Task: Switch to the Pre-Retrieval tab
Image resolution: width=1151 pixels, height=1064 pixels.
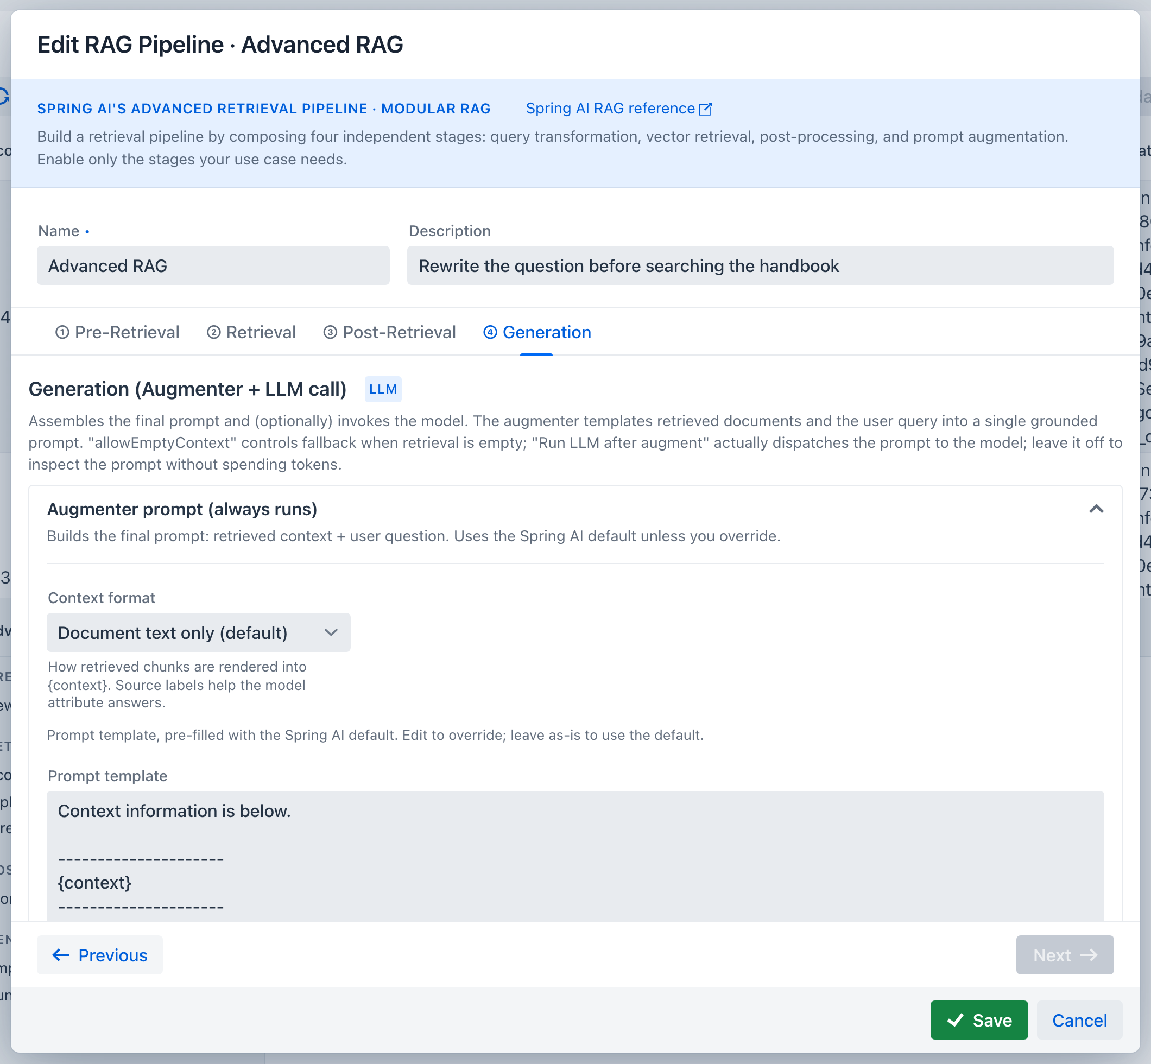Action: [117, 332]
